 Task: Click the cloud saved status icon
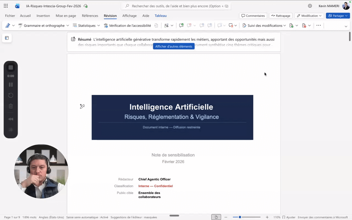(x=86, y=6)
